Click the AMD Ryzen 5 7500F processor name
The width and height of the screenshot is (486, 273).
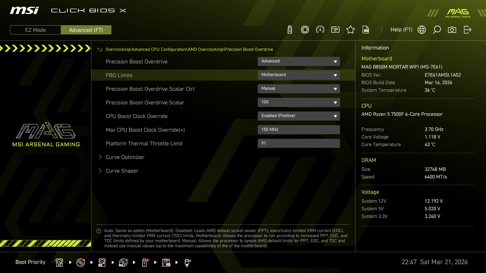tap(402, 114)
